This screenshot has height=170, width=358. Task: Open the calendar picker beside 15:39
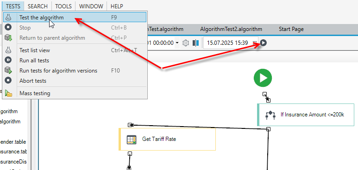pyautogui.click(x=255, y=43)
